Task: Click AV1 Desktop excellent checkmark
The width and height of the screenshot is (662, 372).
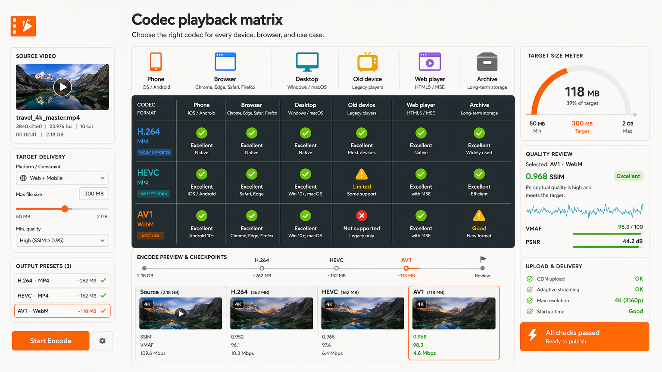Action: pyautogui.click(x=306, y=216)
